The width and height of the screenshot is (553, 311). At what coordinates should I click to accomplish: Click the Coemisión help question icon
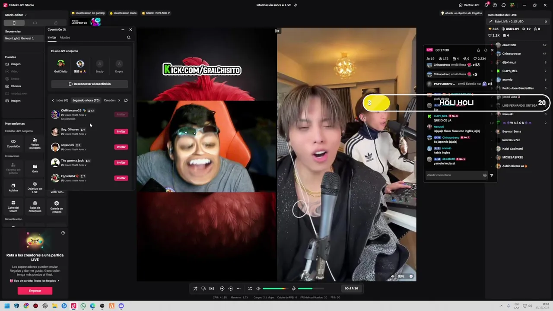tap(64, 29)
